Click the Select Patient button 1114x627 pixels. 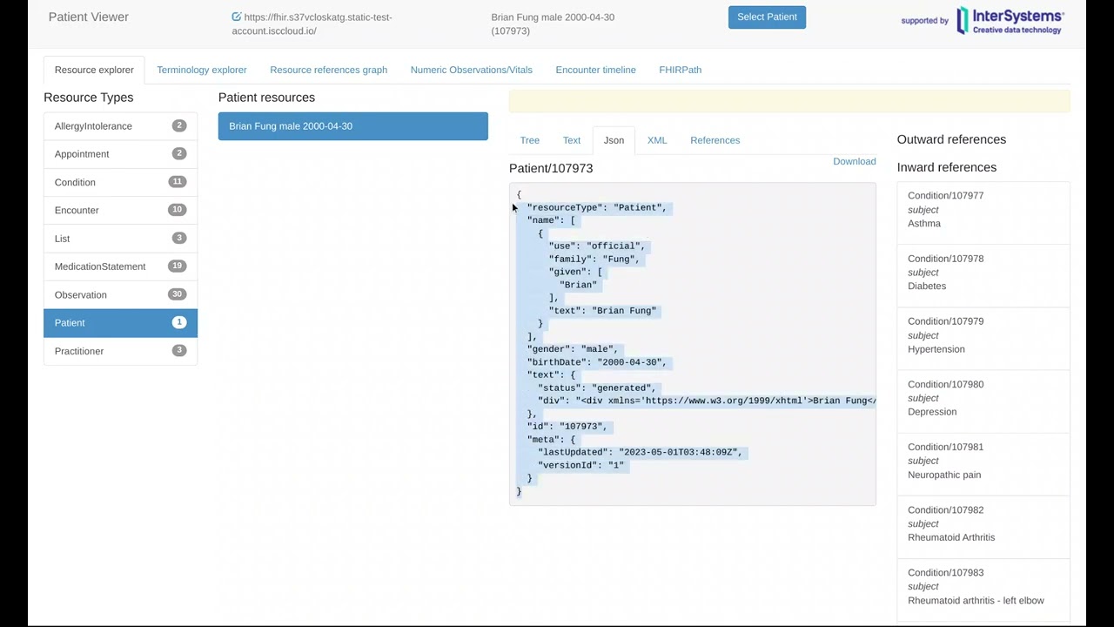pos(767,17)
